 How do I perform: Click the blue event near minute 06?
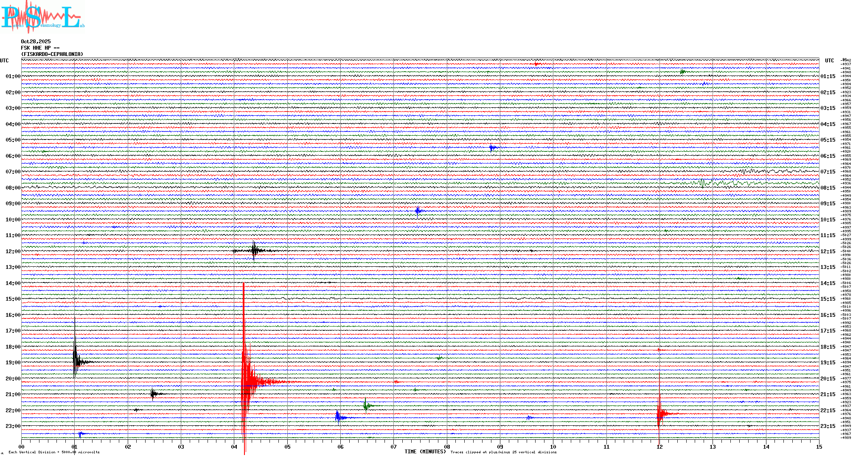point(338,417)
